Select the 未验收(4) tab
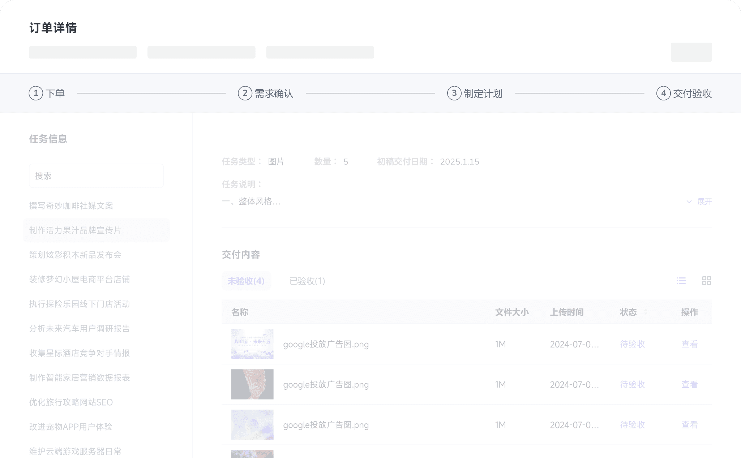Viewport: 741px width, 458px height. (246, 281)
